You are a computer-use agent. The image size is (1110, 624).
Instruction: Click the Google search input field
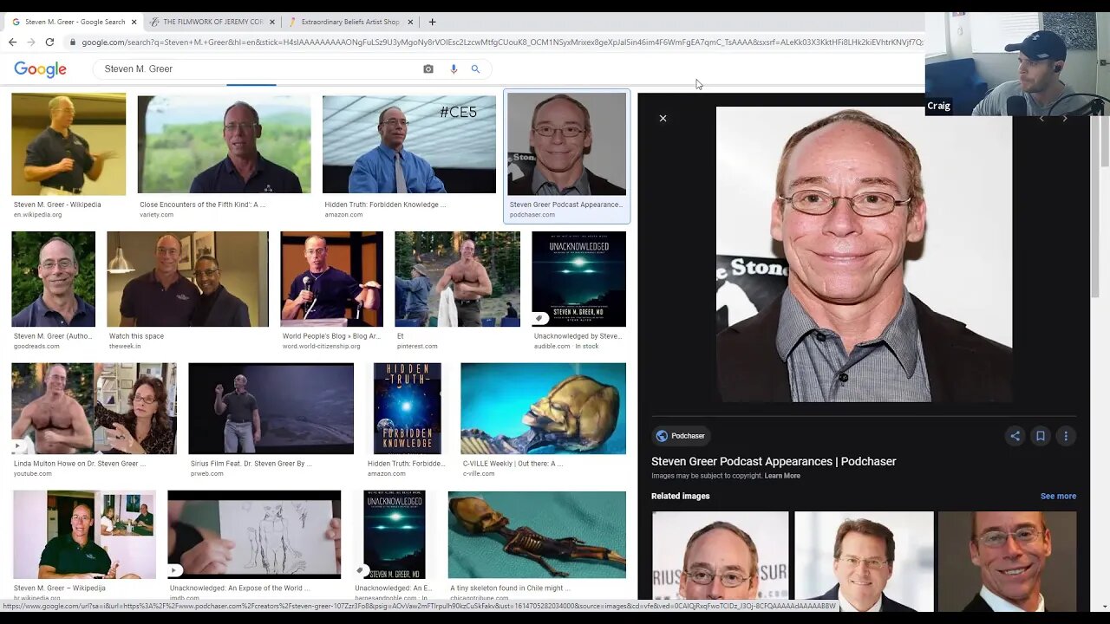tap(260, 68)
